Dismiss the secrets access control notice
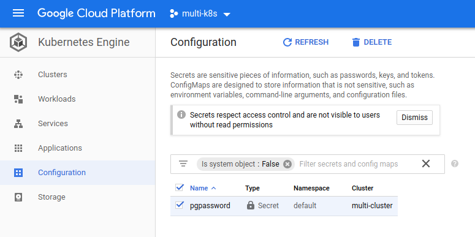 tap(414, 118)
